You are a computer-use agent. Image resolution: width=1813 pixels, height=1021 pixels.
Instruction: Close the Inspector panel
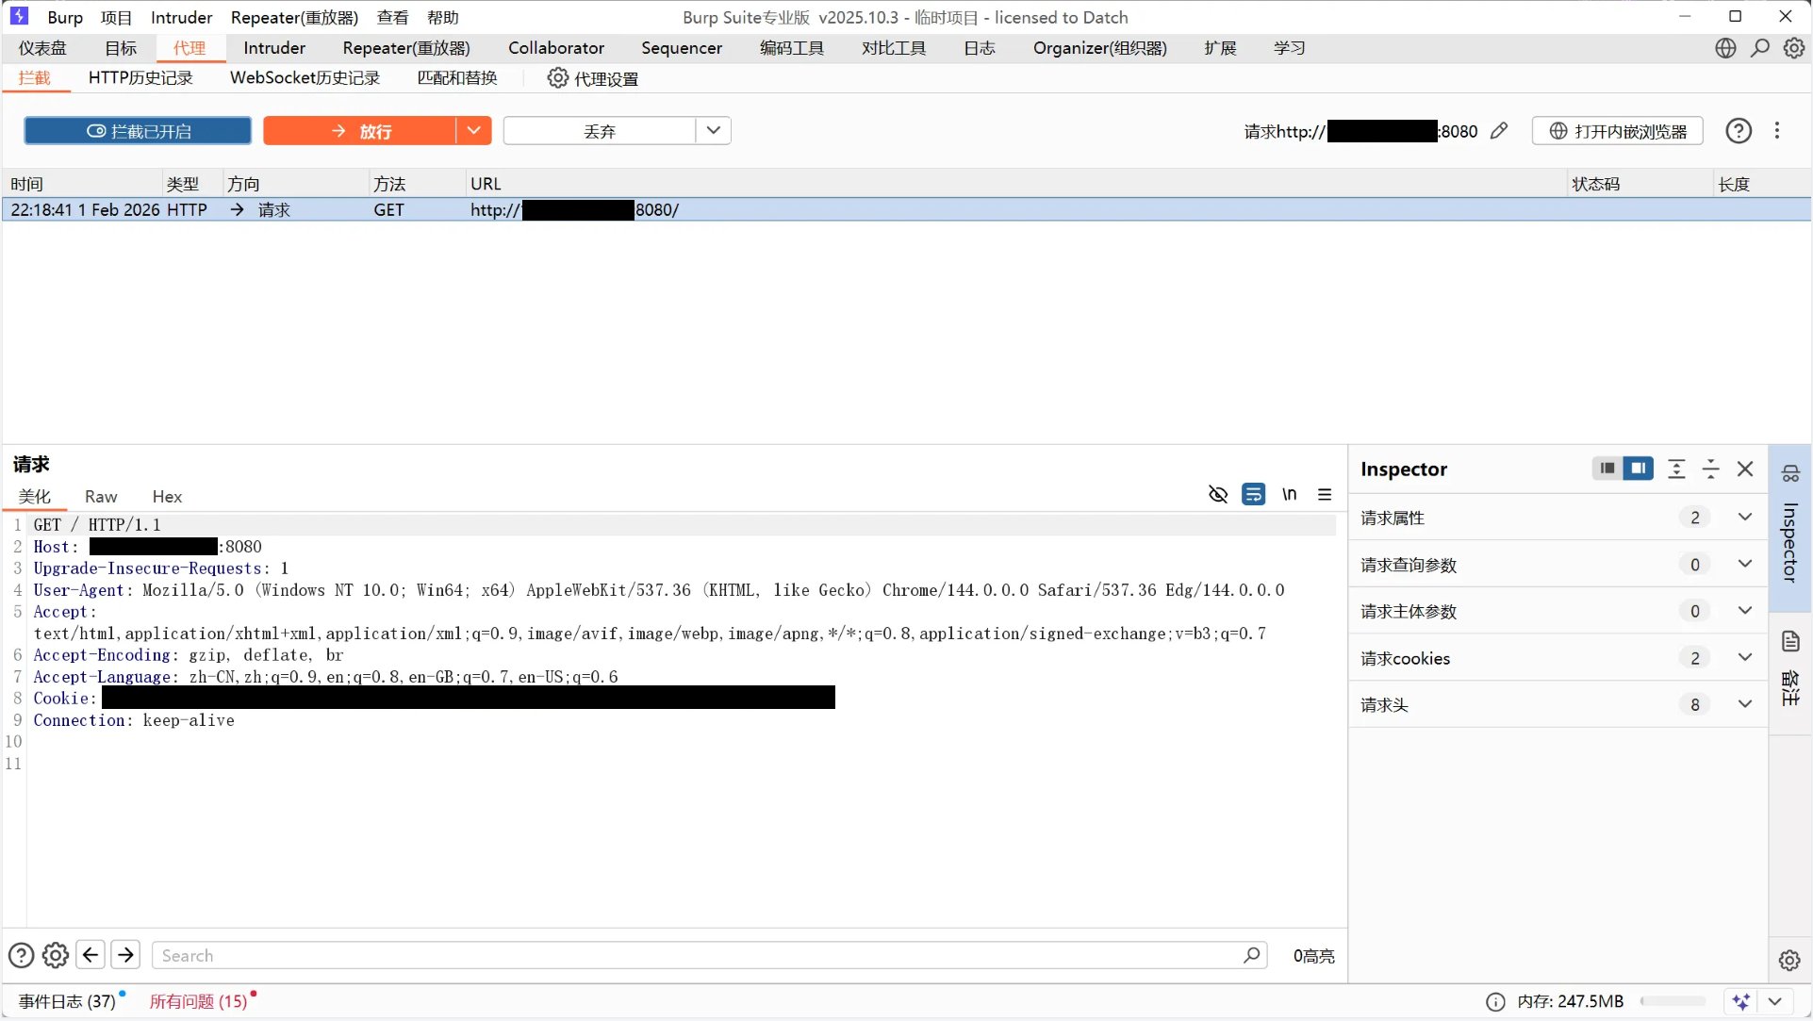coord(1745,469)
